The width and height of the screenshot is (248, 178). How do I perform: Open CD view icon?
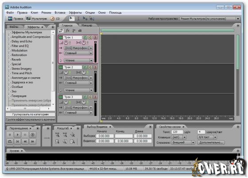click(52, 19)
